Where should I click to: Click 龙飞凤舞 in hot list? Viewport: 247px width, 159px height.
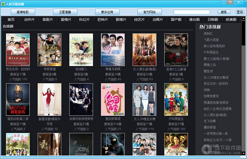(x=210, y=121)
